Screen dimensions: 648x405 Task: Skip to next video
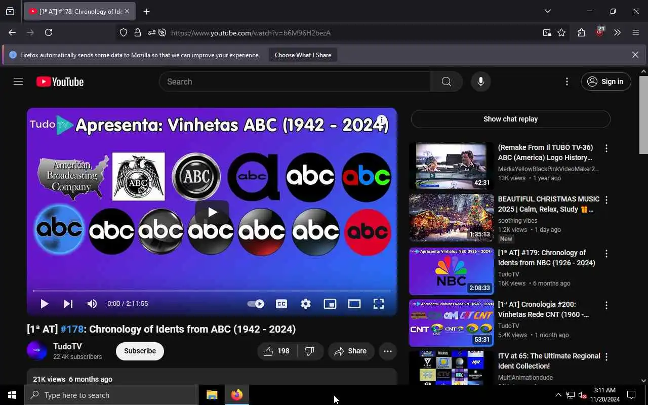point(68,304)
